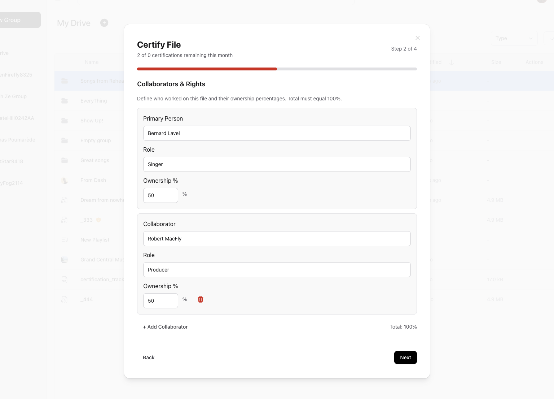Click the Add Collaborator link
The width and height of the screenshot is (554, 399).
tap(165, 327)
